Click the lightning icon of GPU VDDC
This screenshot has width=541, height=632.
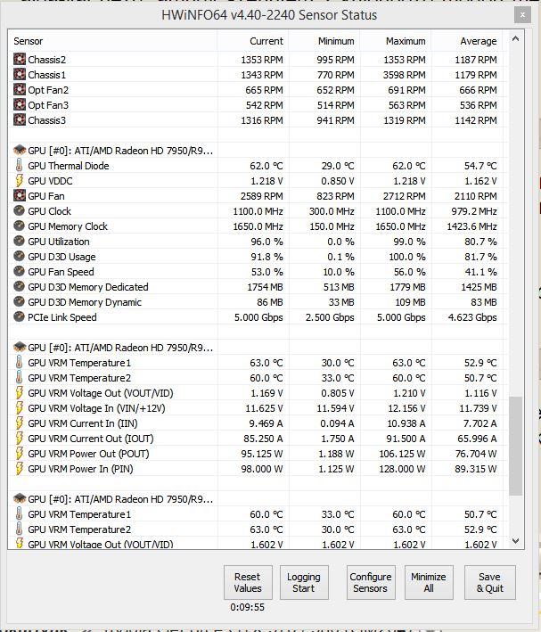(19, 181)
